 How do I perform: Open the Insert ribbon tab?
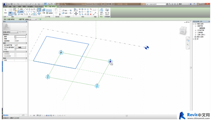pyautogui.click(x=15, y=6)
